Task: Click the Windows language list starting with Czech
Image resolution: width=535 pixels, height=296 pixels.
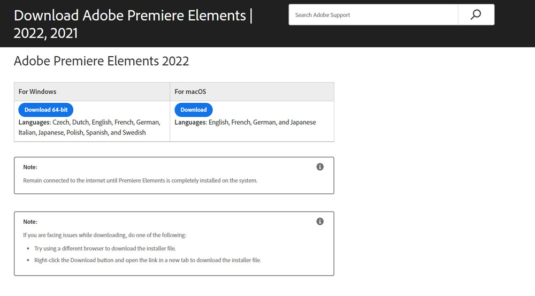Action: (x=89, y=127)
